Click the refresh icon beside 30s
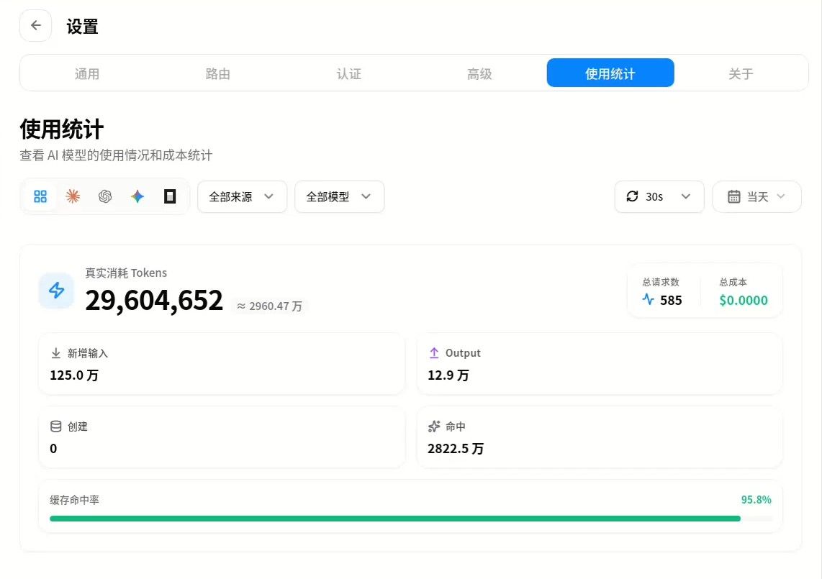822x579 pixels. pyautogui.click(x=632, y=196)
